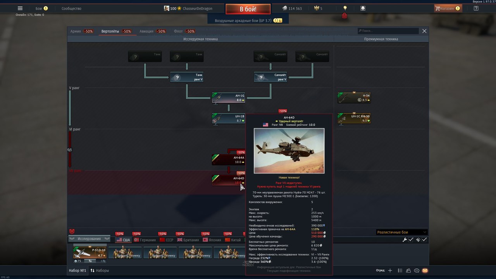The width and height of the screenshot is (496, 279).
Task: Open the white item inventory icon
Action: click(363, 8)
